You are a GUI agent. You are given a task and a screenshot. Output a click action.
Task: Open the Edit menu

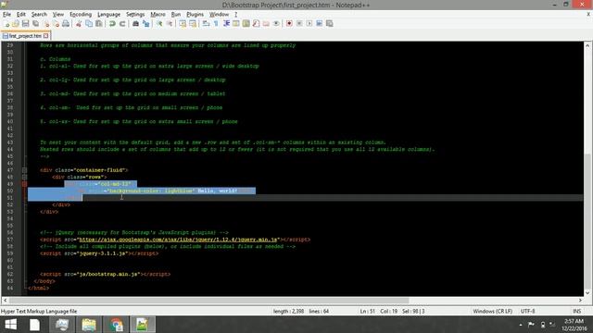20,15
